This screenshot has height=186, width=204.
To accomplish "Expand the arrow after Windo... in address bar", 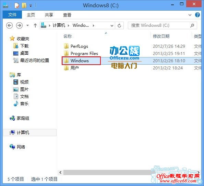I will tap(93, 25).
